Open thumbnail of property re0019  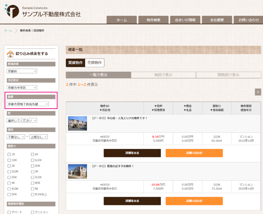click(x=78, y=171)
